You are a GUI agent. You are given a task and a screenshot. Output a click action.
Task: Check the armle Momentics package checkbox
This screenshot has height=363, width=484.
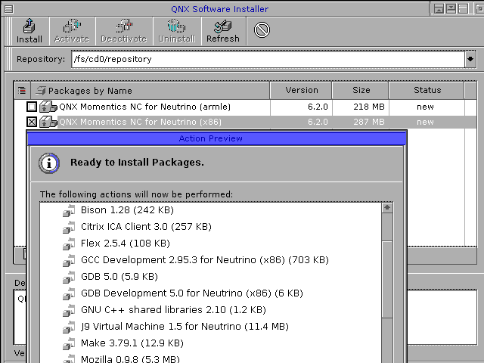pos(31,107)
